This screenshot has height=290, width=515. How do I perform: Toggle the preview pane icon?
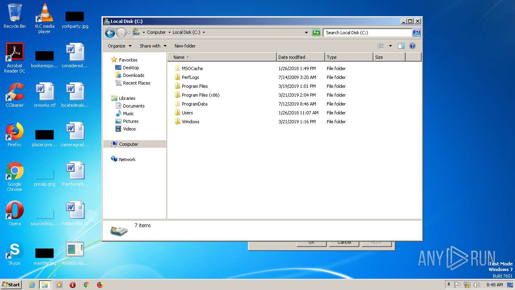[401, 46]
